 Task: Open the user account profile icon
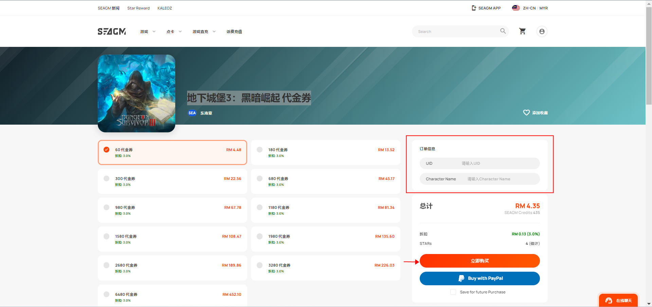coord(542,31)
